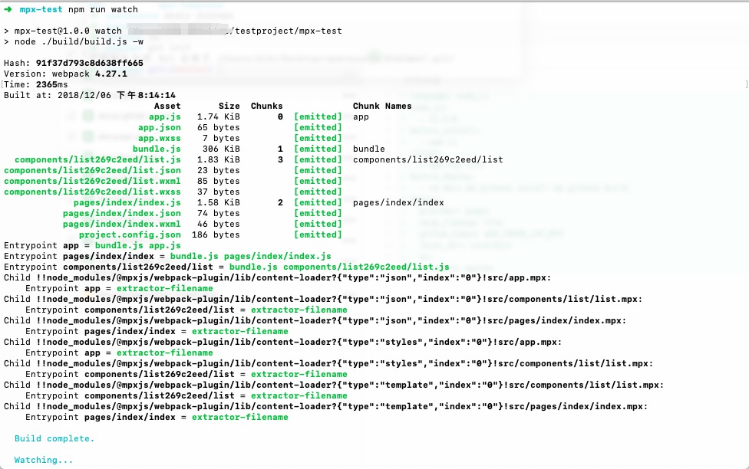Viewport: 749px width, 469px height.
Task: Click "[emitted]" in the app.wxss row
Action: [318, 139]
